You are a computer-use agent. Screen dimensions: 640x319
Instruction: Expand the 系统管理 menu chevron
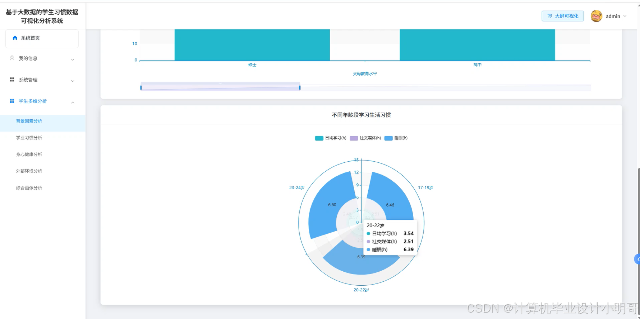click(x=73, y=81)
